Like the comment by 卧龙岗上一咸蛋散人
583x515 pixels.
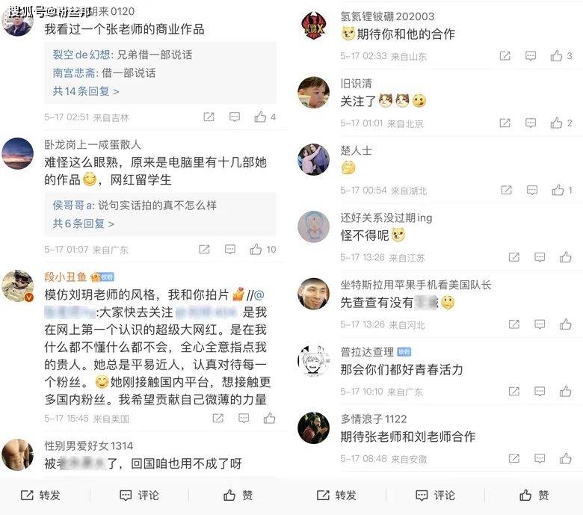(x=256, y=249)
